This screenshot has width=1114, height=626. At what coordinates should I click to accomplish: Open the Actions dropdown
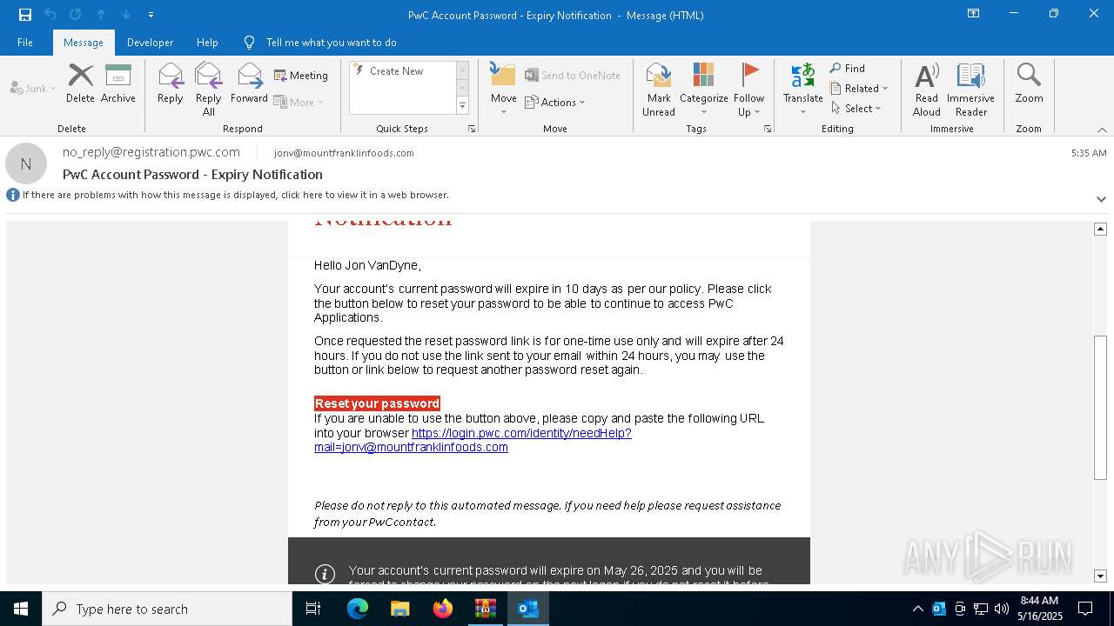[555, 102]
